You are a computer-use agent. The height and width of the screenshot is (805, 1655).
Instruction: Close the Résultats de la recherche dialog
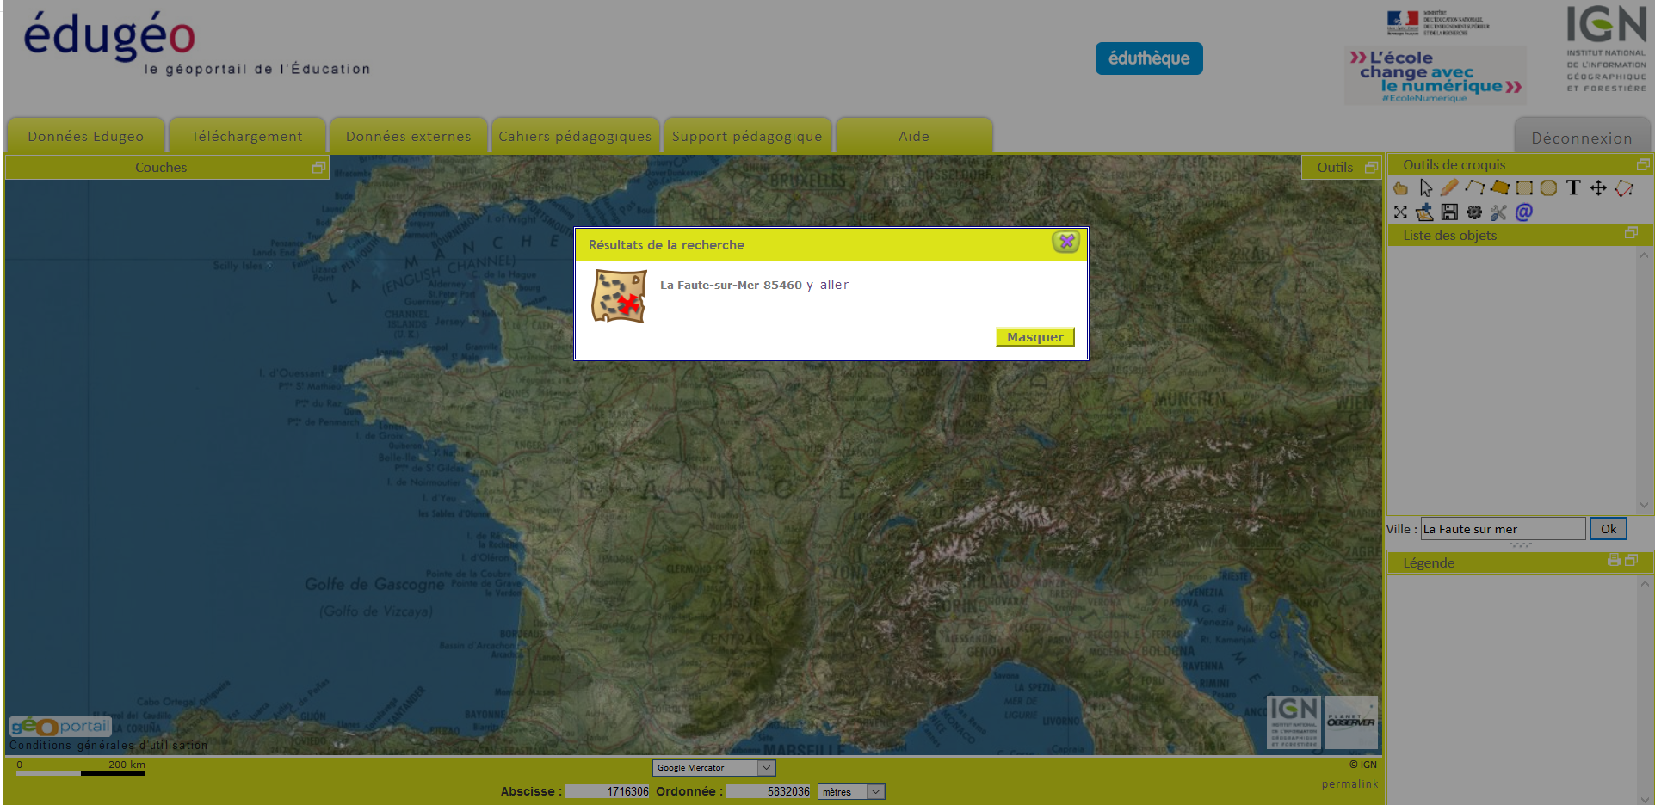coord(1066,242)
